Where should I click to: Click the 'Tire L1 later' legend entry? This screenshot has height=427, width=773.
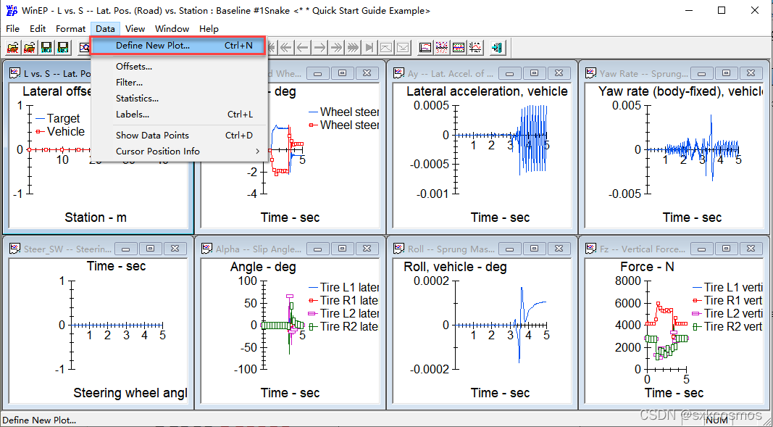tap(343, 288)
